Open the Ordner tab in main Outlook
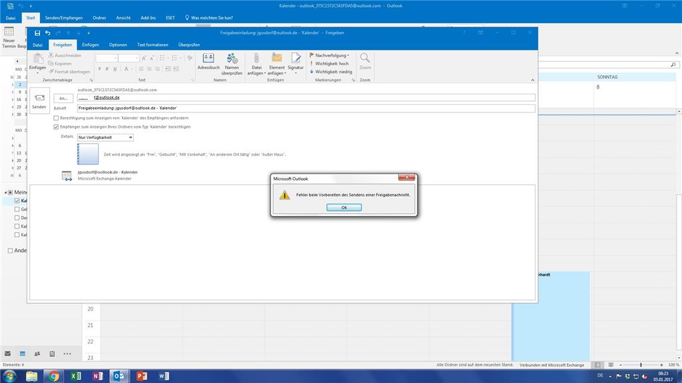The width and height of the screenshot is (682, 383). click(x=99, y=18)
